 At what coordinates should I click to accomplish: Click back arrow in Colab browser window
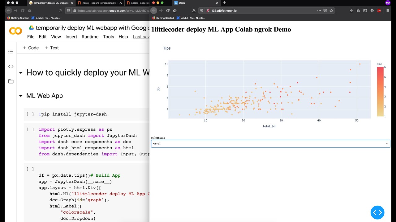9,10
